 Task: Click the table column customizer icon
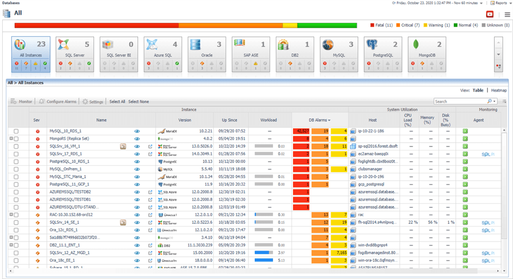(x=504, y=102)
